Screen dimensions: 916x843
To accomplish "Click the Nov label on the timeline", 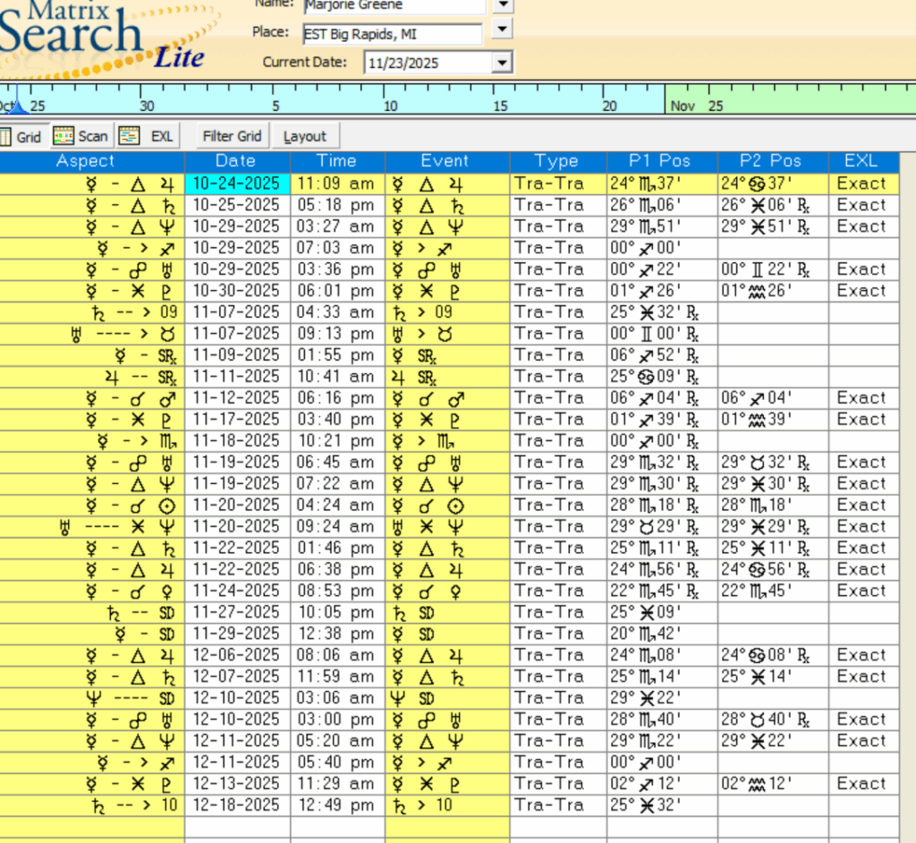I will (x=683, y=106).
